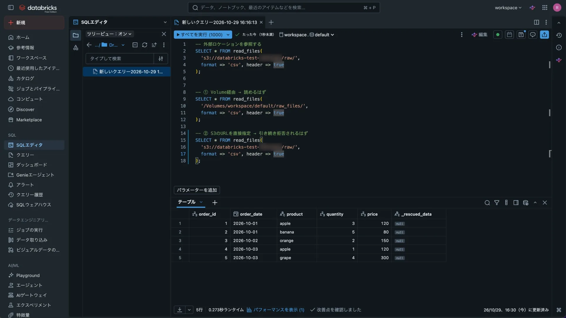The height and width of the screenshot is (318, 566).
Task: Click the blue share icon
Action: pyautogui.click(x=544, y=35)
